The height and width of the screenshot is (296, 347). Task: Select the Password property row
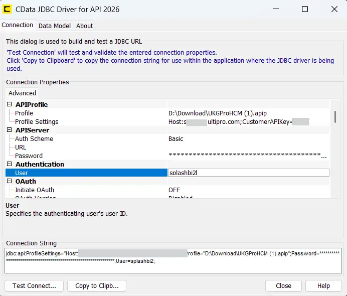coord(167,156)
